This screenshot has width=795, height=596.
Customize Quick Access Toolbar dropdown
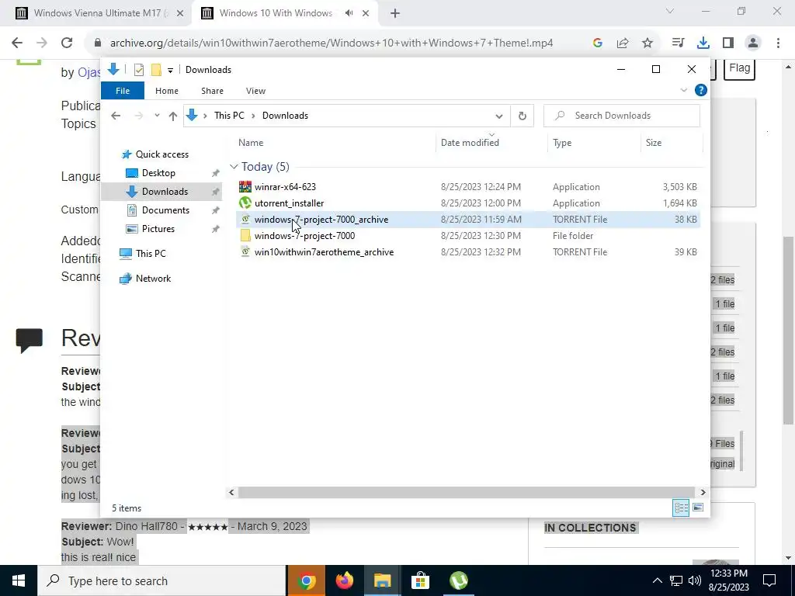[x=170, y=71]
